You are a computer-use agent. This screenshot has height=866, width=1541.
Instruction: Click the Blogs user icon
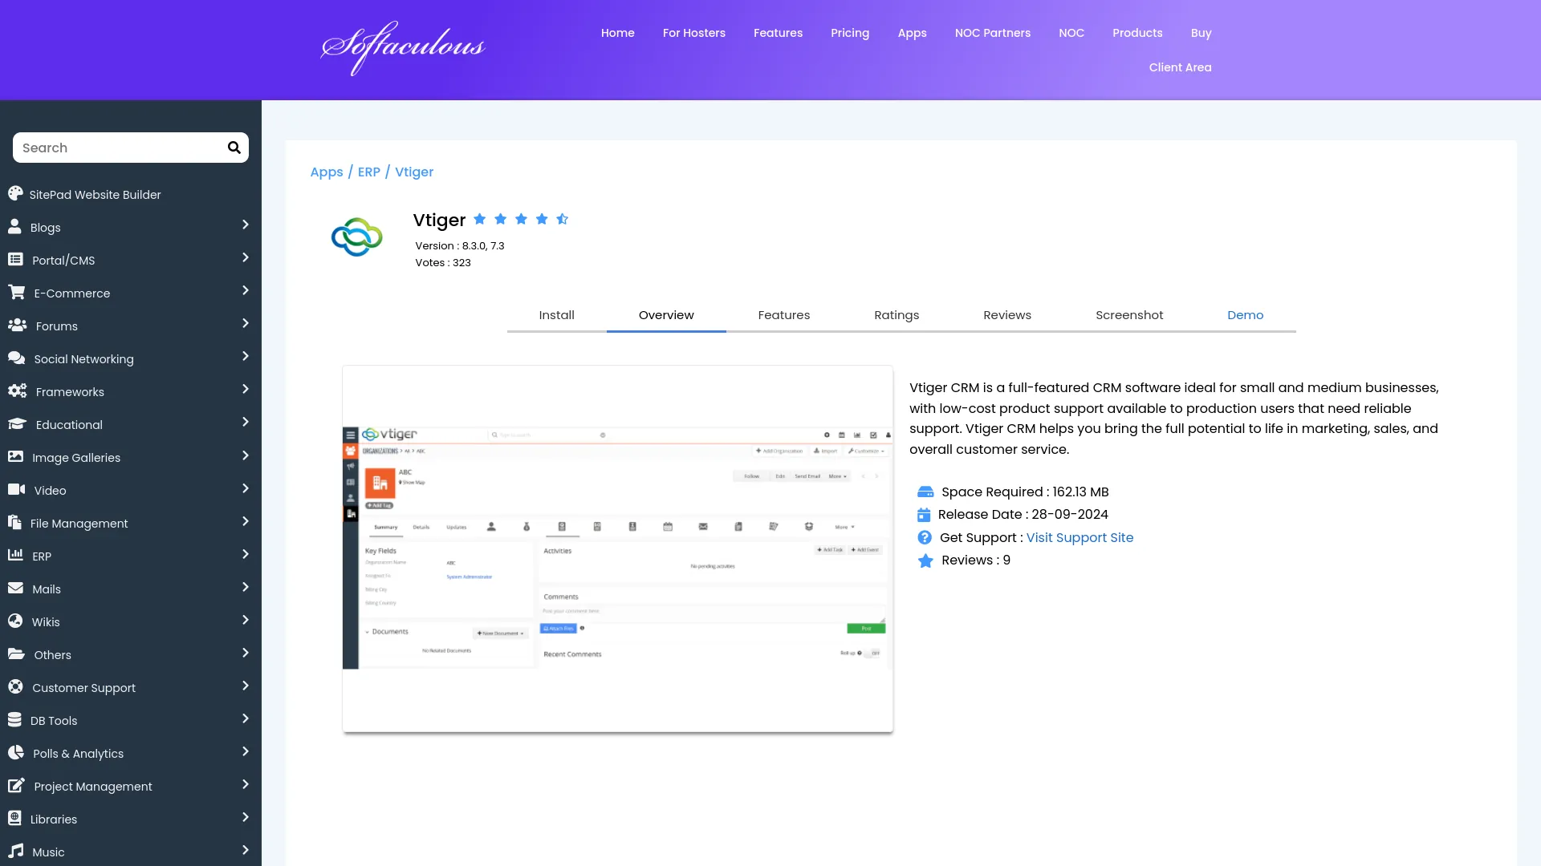pyautogui.click(x=14, y=226)
